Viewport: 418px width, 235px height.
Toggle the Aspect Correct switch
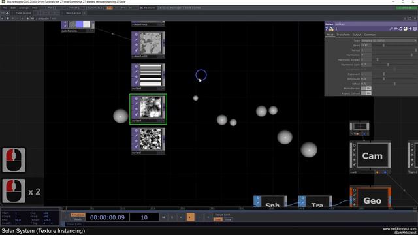click(x=366, y=93)
